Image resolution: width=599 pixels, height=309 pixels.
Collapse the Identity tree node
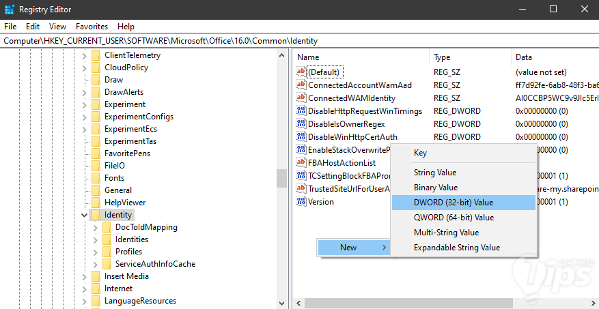[85, 215]
